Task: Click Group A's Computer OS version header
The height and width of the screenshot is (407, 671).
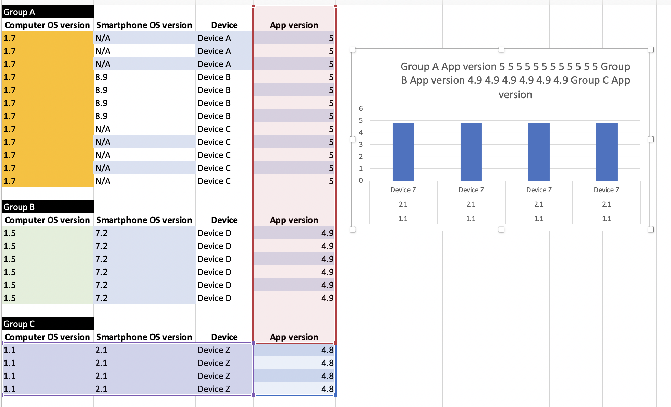Action: pyautogui.click(x=48, y=25)
